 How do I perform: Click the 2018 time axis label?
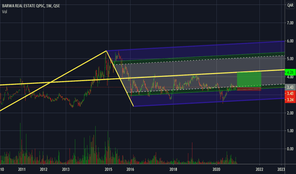point(173,170)
